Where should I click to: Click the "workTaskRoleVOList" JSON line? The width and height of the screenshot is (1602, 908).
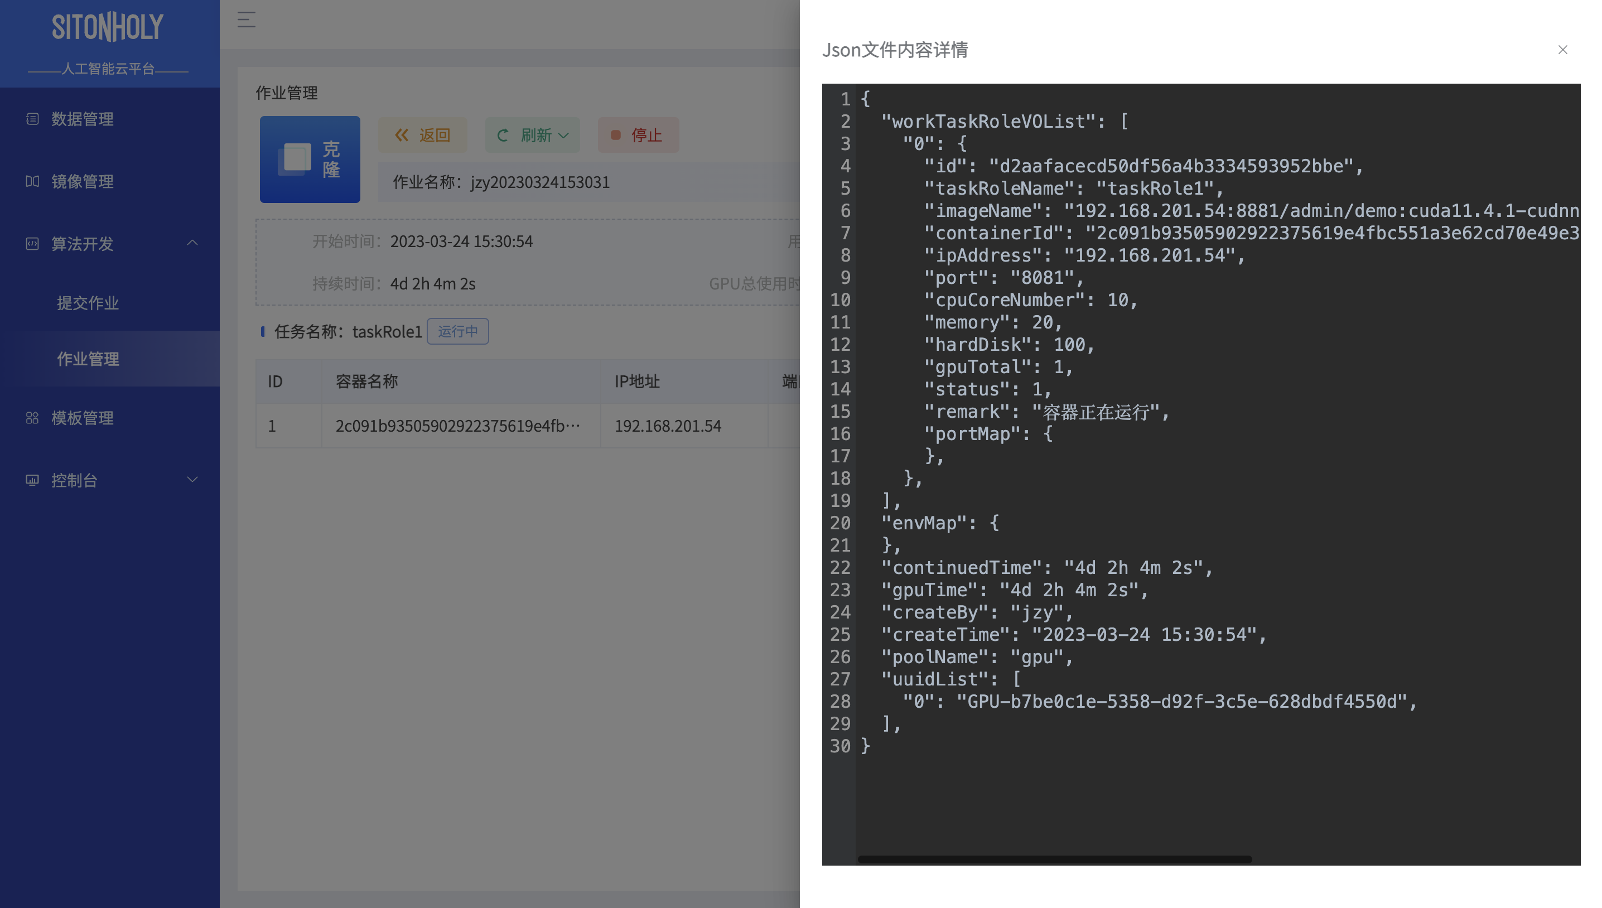tap(1005, 121)
